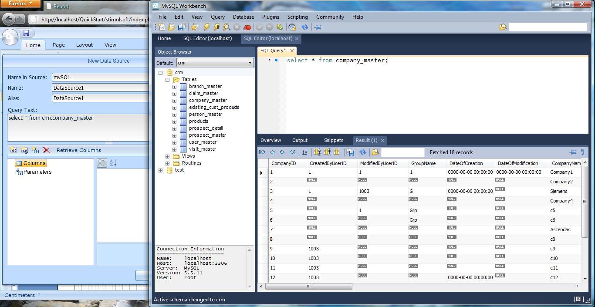
Task: Add new parameter icon in Data Source dialog
Action: click(36, 150)
